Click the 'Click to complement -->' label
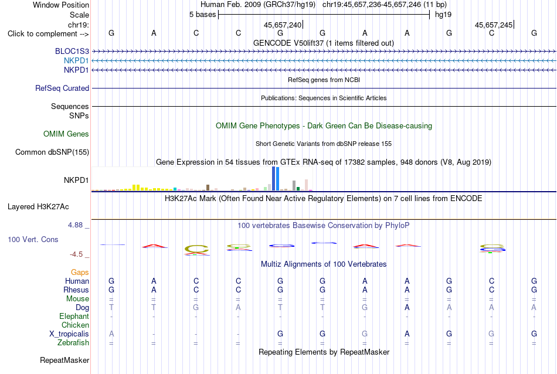 48,34
